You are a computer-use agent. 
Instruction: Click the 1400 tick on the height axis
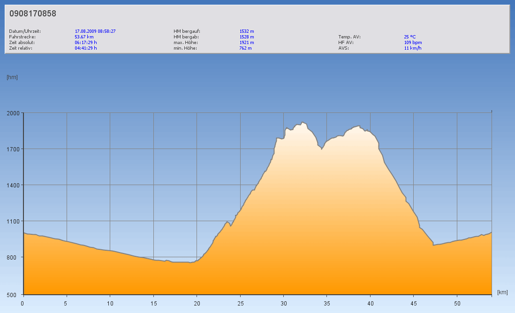tap(13, 185)
